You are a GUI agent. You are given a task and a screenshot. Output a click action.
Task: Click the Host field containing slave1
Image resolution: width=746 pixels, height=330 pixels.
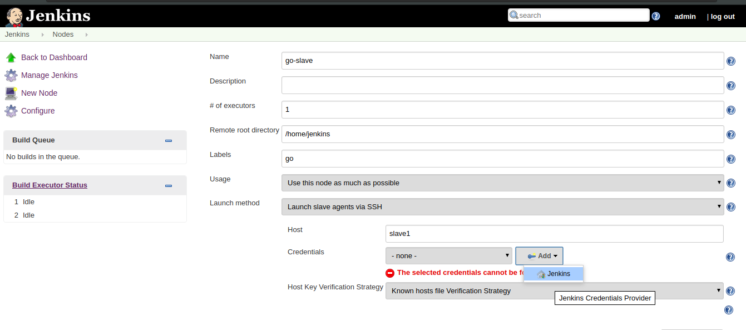pos(555,234)
